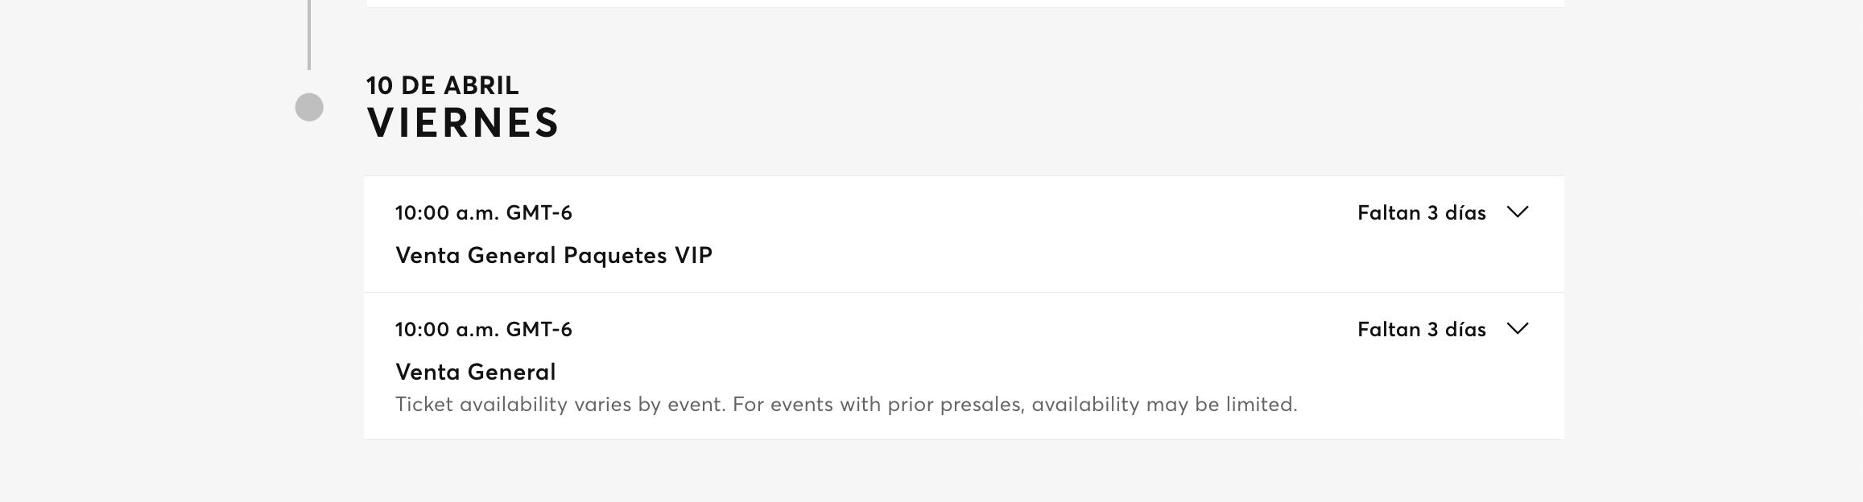Click the 10 de abril timeline dot
1863x502 pixels.
309,107
